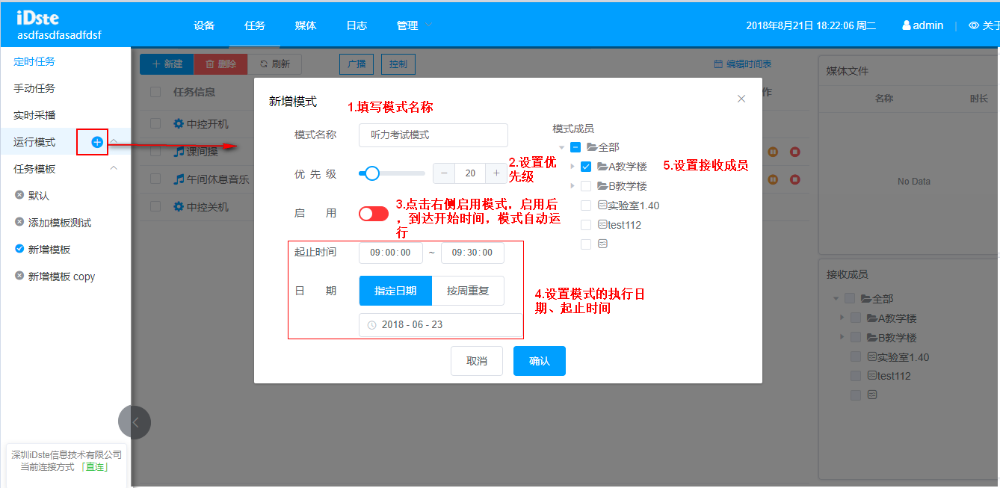Check 全部 in the 接收成员 panel

click(850, 299)
